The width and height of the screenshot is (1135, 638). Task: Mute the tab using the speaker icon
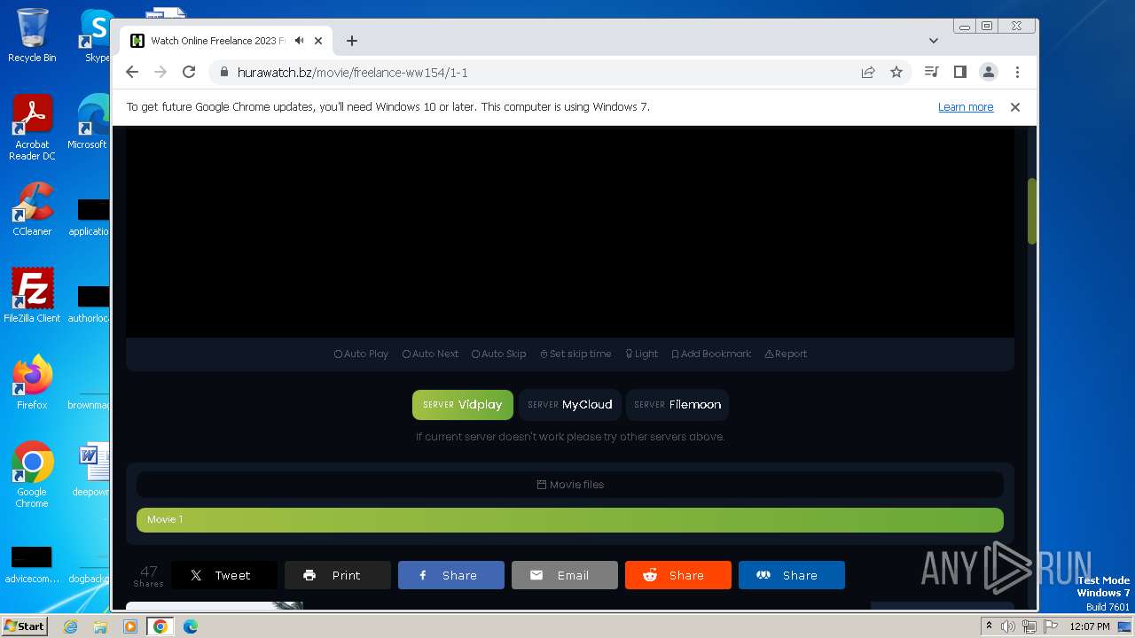click(x=300, y=41)
